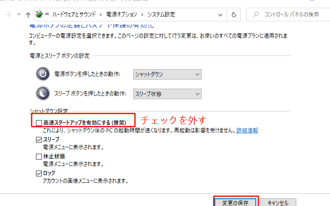Click the sleep button moon icon
This screenshot has width=330, height=206.
(42, 93)
